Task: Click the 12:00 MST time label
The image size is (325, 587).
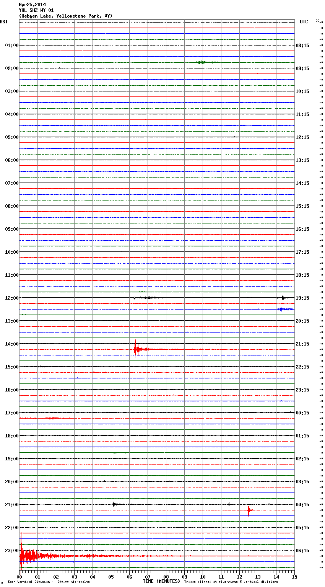Action: coord(11,298)
